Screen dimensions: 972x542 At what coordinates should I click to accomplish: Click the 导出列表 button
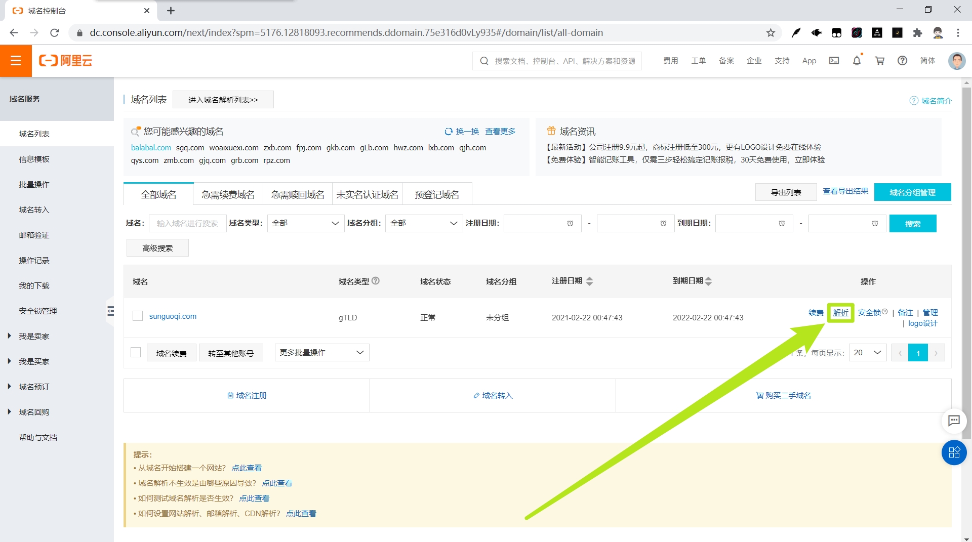point(785,192)
